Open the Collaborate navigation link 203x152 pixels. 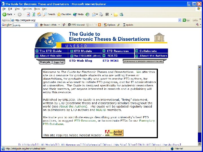click(151, 51)
